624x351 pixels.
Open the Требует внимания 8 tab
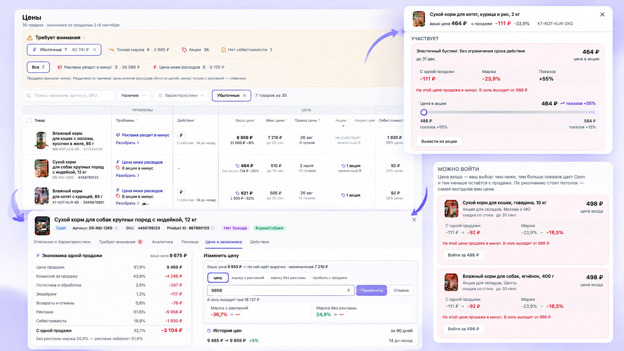point(121,242)
